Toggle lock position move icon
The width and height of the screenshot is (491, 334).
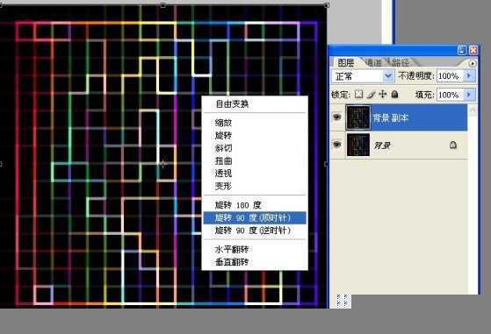click(x=383, y=94)
